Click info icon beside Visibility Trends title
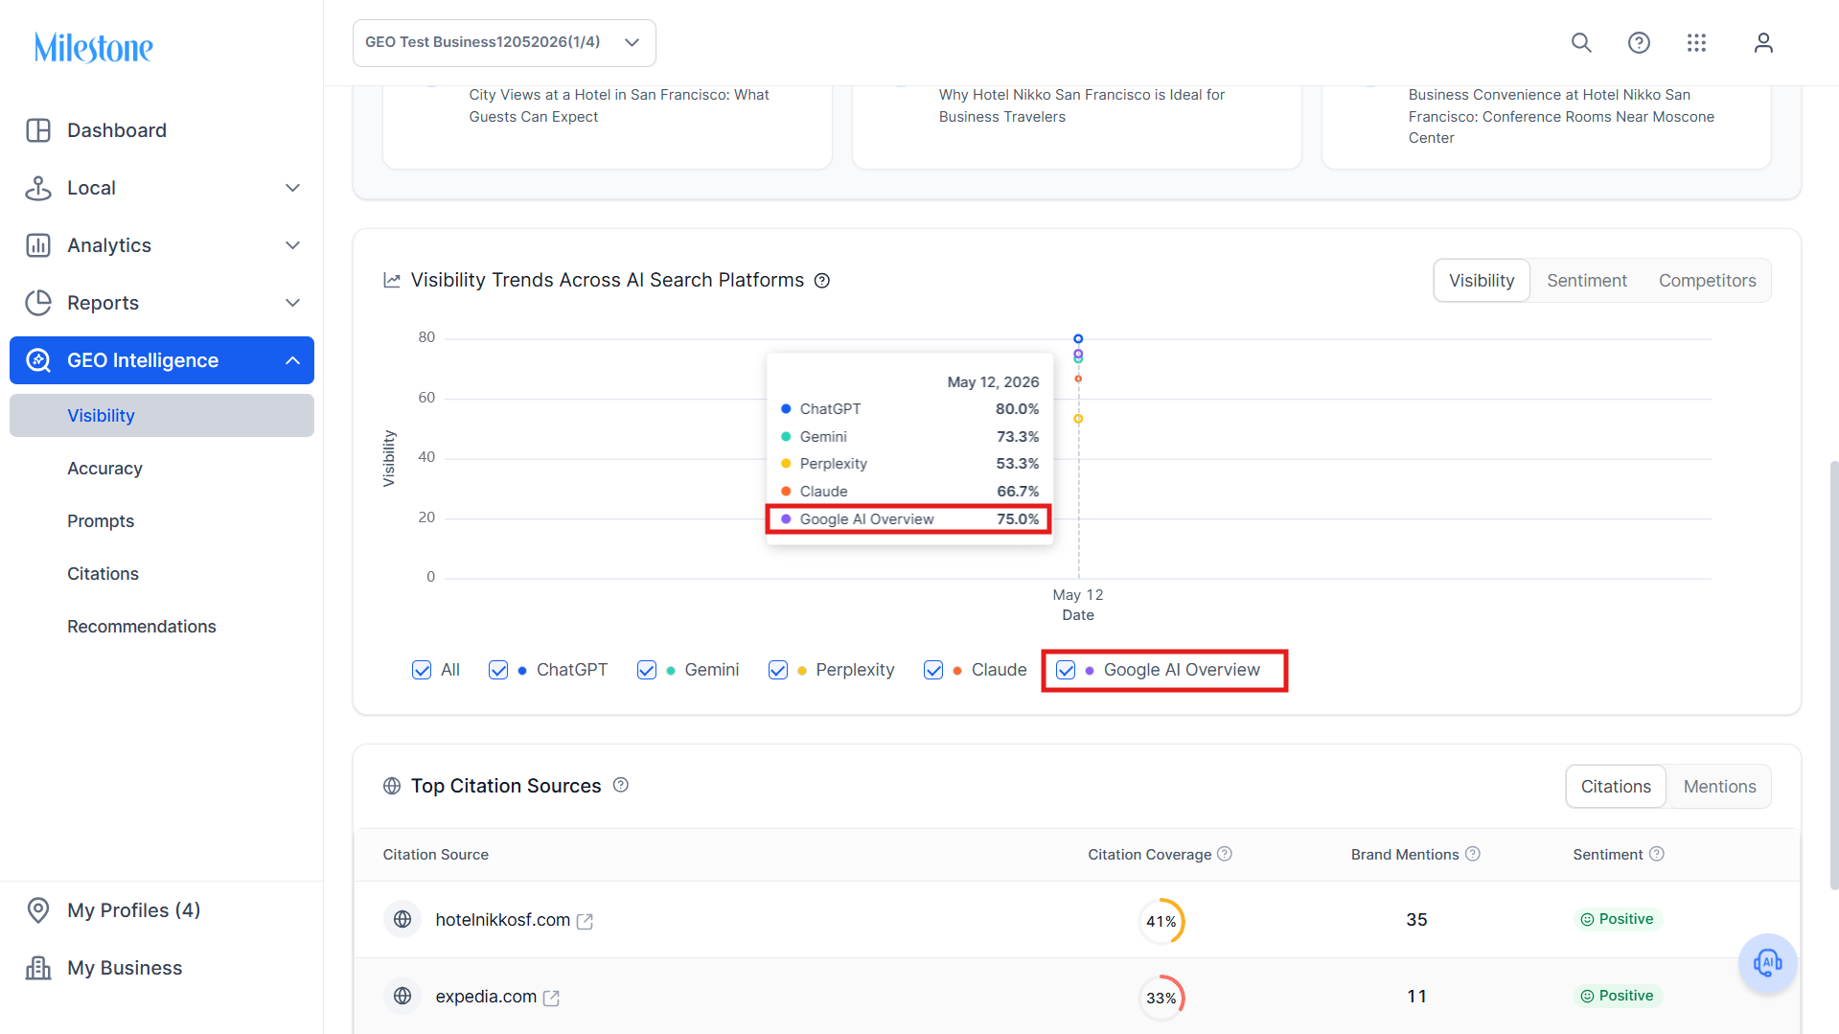 822,281
